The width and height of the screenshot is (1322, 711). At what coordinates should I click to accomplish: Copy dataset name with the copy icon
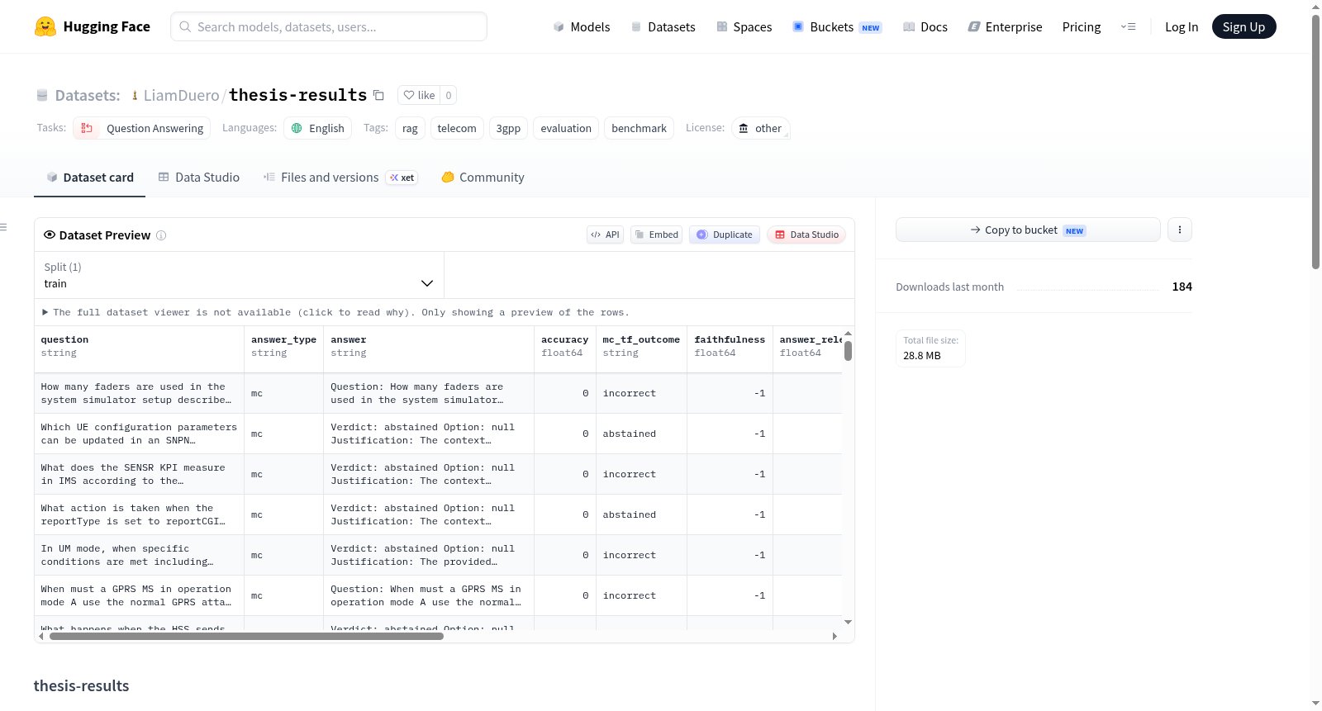pyautogui.click(x=378, y=95)
